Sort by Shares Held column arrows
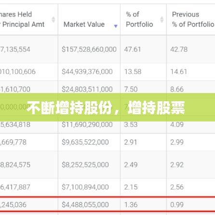 [x=53, y=19]
